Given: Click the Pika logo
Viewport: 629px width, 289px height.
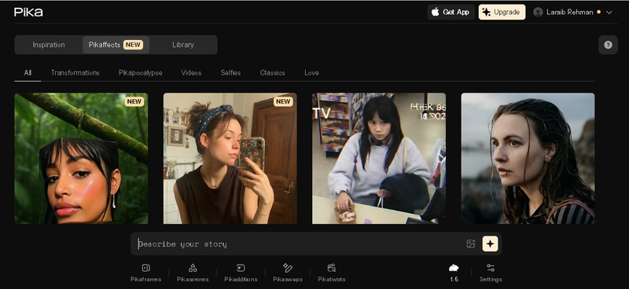Looking at the screenshot, I should coord(28,12).
